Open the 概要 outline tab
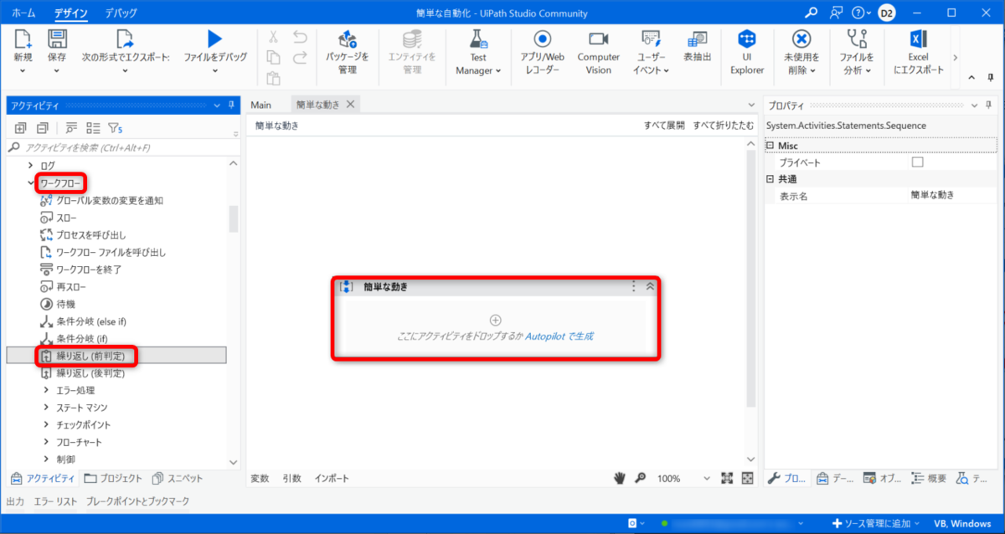 pyautogui.click(x=929, y=479)
